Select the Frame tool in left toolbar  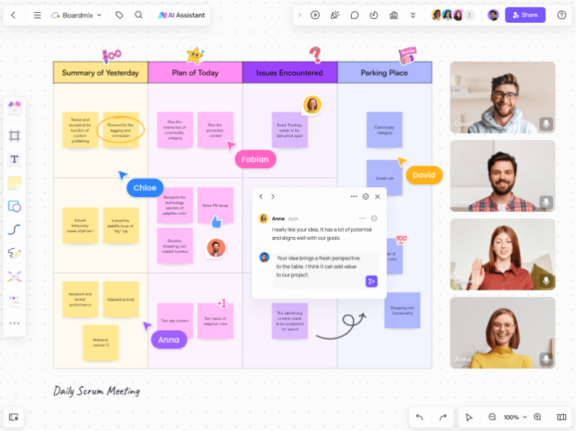[15, 136]
